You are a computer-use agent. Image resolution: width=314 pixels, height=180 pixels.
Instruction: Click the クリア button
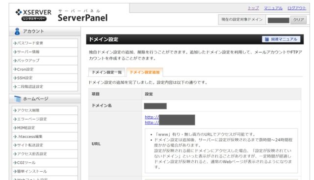(x=298, y=20)
